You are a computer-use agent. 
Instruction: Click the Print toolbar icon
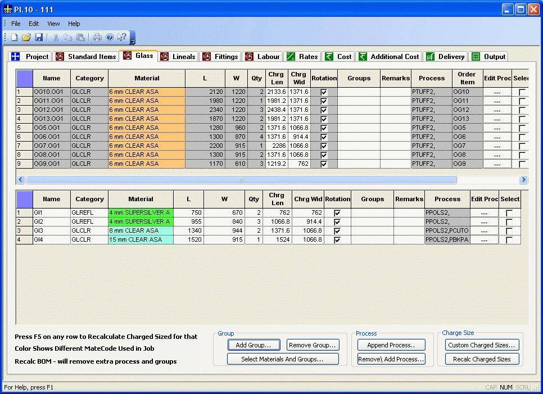click(x=97, y=37)
